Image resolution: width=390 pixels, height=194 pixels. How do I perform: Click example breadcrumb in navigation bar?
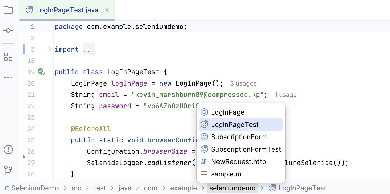[x=184, y=188]
